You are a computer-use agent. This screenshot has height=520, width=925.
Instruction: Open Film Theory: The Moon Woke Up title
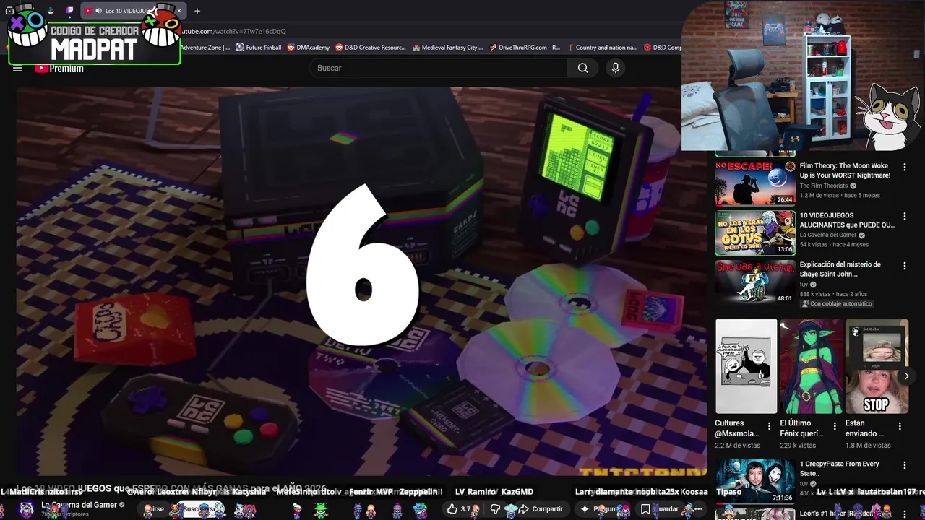point(845,170)
